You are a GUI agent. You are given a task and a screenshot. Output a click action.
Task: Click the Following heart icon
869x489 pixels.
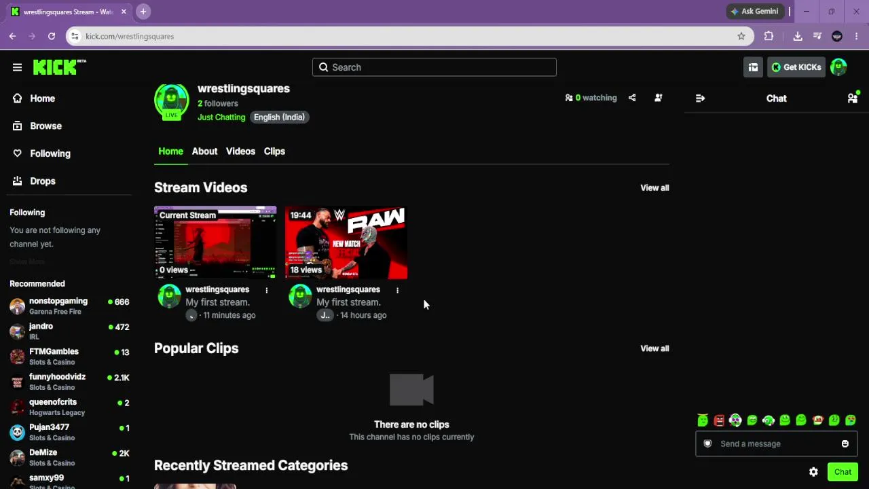(18, 153)
